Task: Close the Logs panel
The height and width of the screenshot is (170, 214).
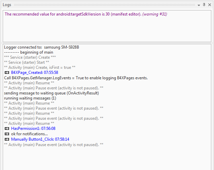Action: [210, 5]
